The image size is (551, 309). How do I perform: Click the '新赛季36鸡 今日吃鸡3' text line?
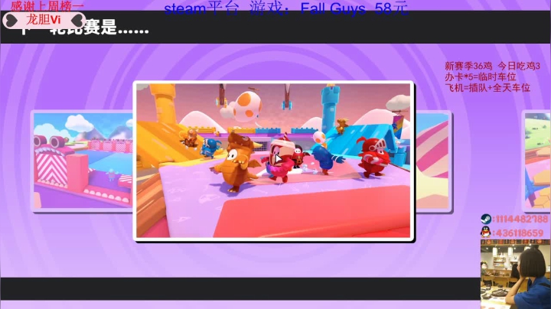point(492,66)
